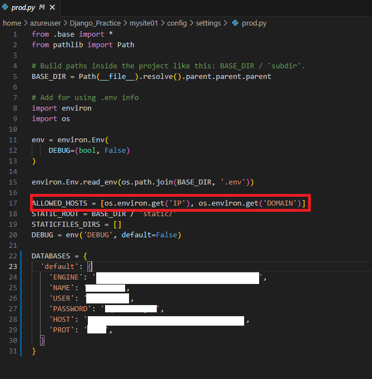The image size is (372, 379).
Task: Click the 'PROT' key
Action: [61, 330]
